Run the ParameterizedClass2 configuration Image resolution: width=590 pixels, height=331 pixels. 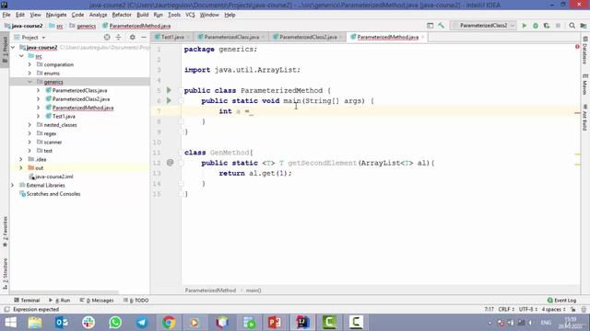(525, 26)
